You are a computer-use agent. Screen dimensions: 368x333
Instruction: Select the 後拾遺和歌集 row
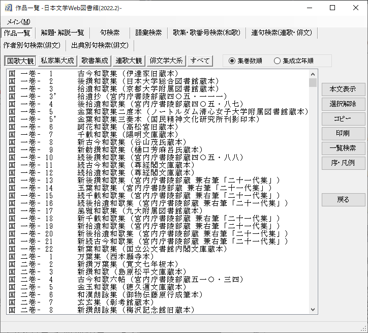158,104
